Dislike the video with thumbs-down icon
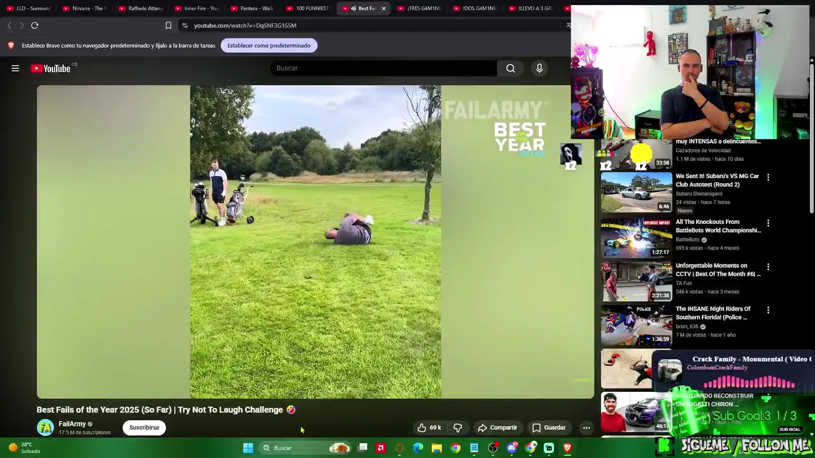The image size is (815, 458). [457, 427]
